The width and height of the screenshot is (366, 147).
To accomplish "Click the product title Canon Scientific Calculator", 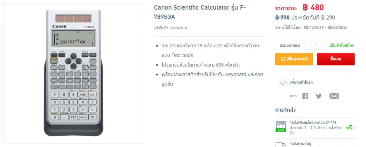I will pyautogui.click(x=200, y=12).
